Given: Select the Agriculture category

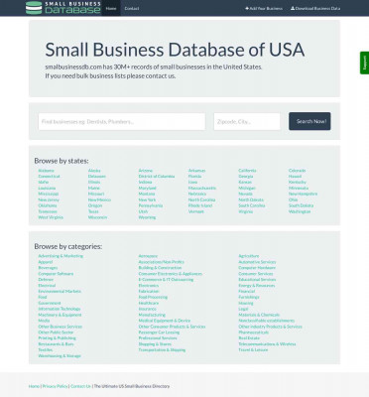Looking at the screenshot, I should 249,256.
